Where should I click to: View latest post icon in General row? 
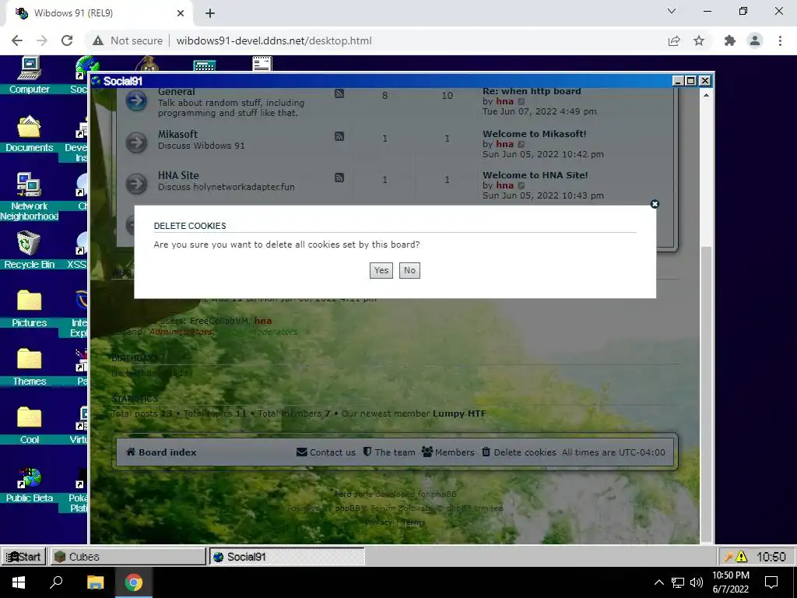(521, 102)
